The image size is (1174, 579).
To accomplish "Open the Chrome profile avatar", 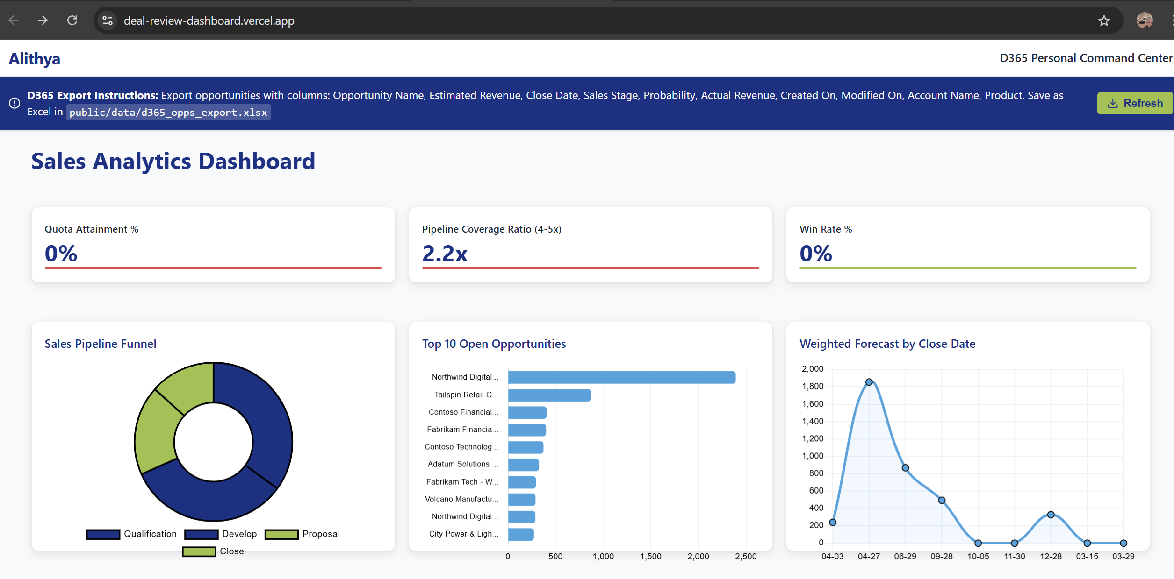I will coord(1144,21).
